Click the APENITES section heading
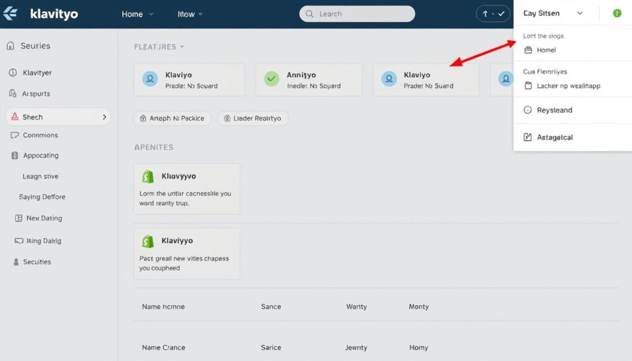Image resolution: width=632 pixels, height=361 pixels. click(x=154, y=147)
